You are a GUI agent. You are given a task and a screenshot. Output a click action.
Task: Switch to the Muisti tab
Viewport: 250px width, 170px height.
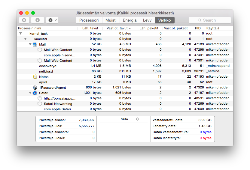(111, 20)
